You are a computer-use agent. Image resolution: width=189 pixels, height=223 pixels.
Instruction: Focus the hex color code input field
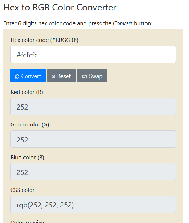(x=93, y=54)
